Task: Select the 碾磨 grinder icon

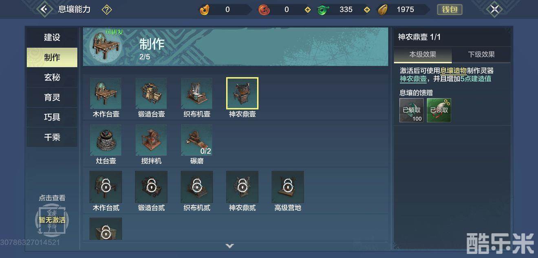Action: pyautogui.click(x=197, y=140)
